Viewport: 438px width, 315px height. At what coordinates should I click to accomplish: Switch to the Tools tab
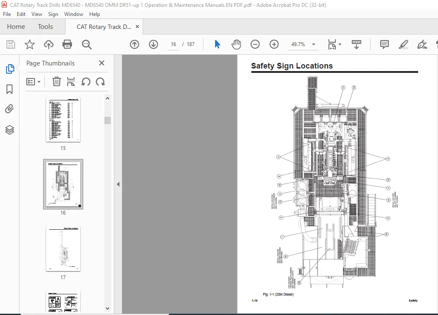click(x=45, y=27)
